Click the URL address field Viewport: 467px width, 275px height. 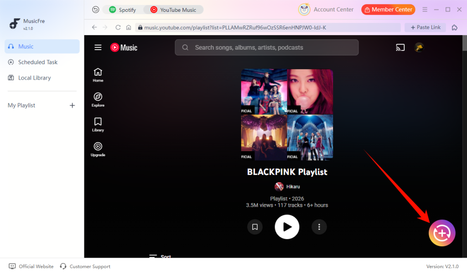click(268, 27)
